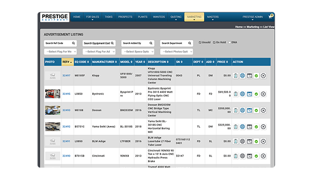The image size is (313, 191).
Task: Click into the Search Equipment Code field
Action: pyautogui.click(x=99, y=43)
